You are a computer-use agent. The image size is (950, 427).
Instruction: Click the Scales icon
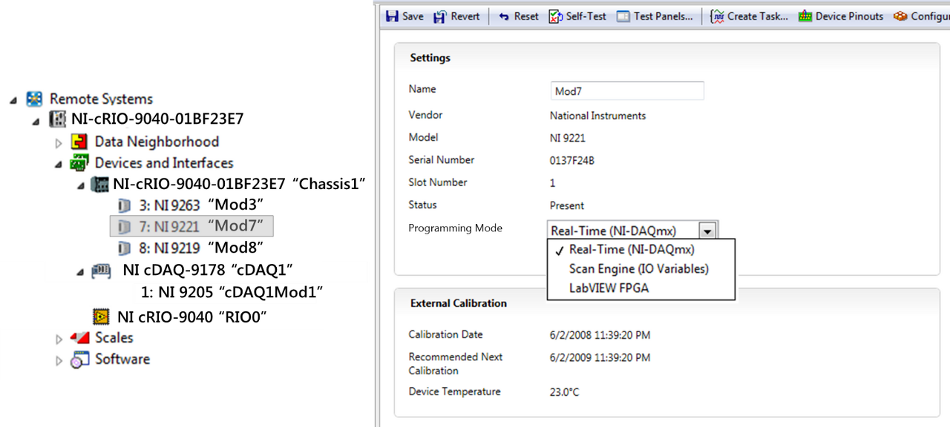click(79, 338)
